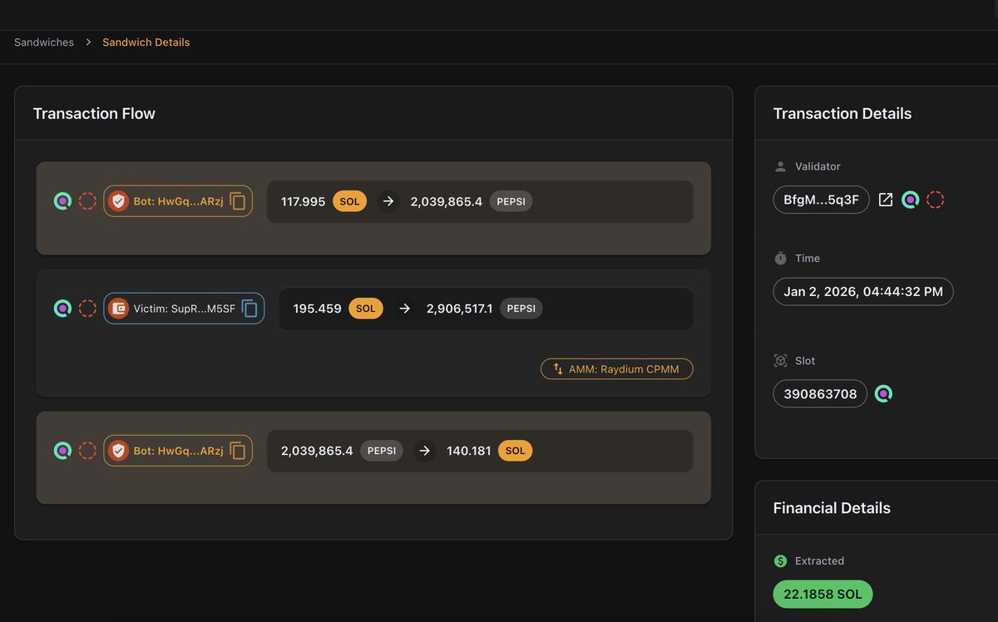Click the dollar icon next to Extracted
The image size is (998, 622).
[780, 561]
